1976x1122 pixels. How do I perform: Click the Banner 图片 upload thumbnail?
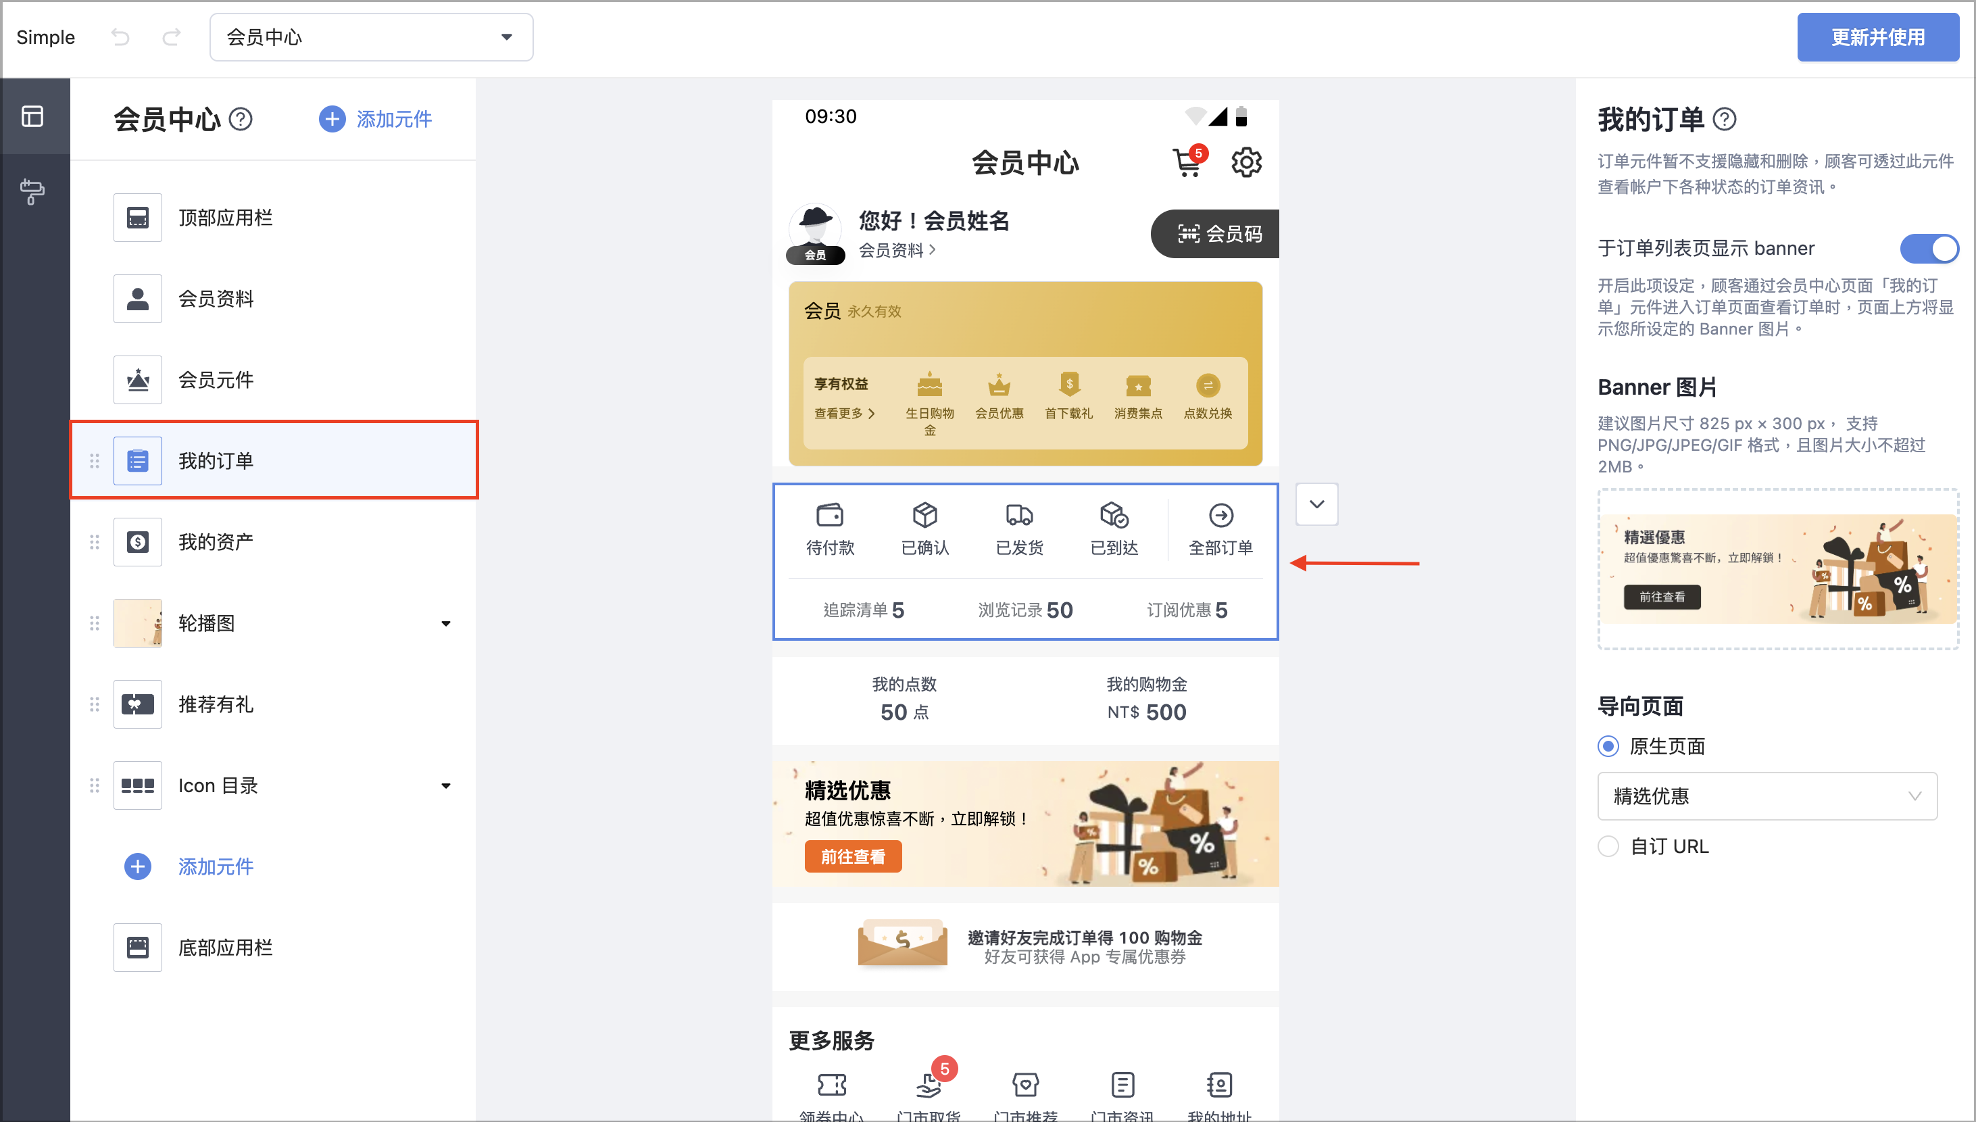(1778, 568)
